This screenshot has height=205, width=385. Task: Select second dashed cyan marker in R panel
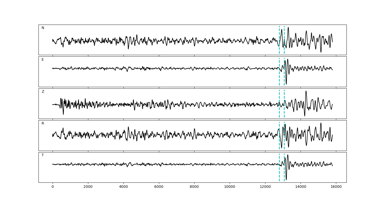pos(284,136)
